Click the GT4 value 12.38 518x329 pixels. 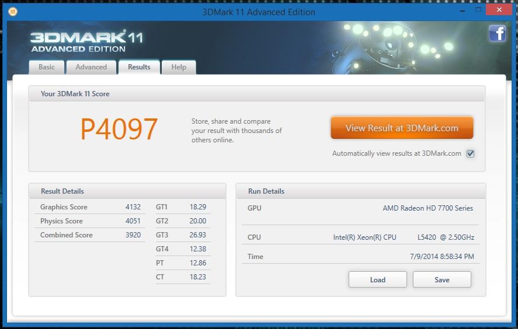(x=198, y=249)
